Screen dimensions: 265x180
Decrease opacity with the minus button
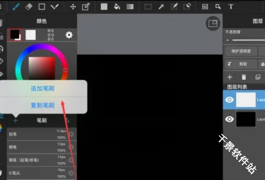pos(228,40)
